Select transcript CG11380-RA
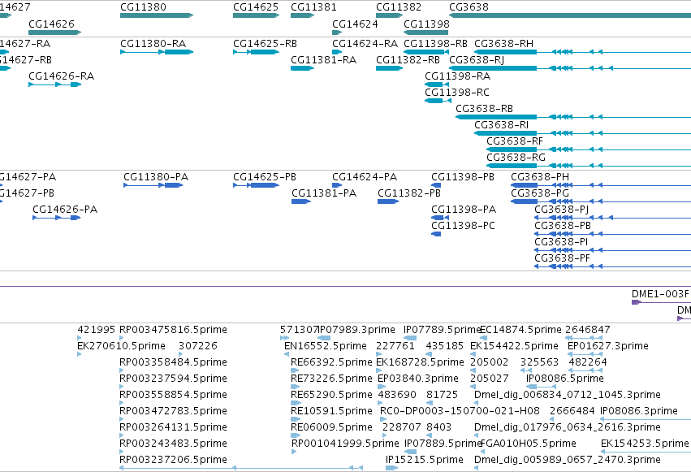 tap(157, 52)
